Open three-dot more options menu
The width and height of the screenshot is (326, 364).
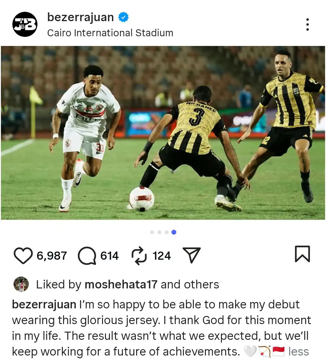(307, 24)
